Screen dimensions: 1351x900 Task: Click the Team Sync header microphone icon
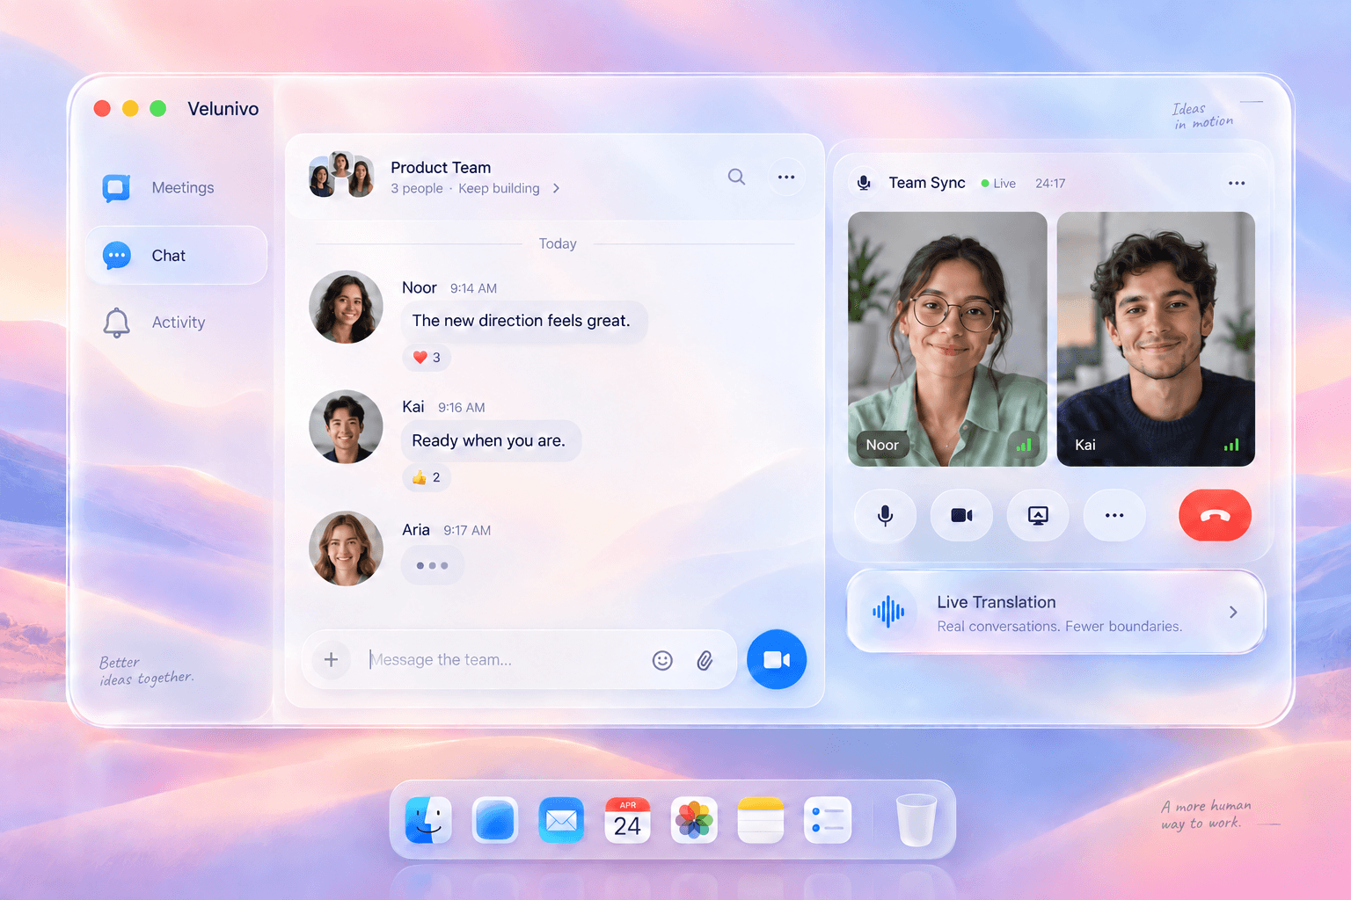tap(865, 183)
